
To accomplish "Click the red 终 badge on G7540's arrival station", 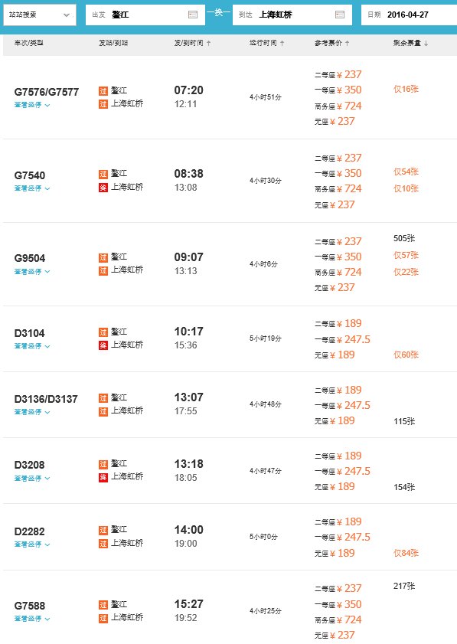I will [103, 187].
